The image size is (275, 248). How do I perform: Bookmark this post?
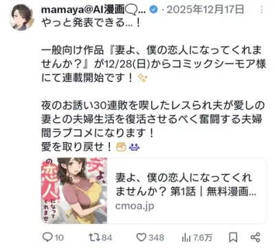point(233,237)
